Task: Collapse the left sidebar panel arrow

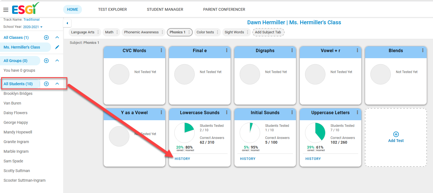Action: point(67,23)
